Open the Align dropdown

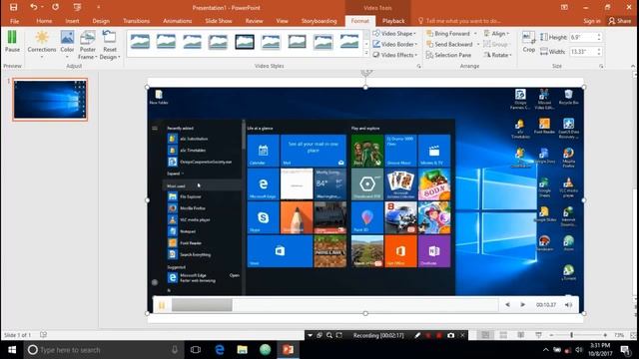[x=497, y=33]
